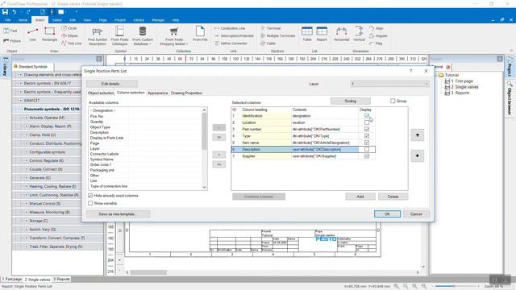Select the Angular dimension tool
This screenshot has width=516, height=290.
click(378, 35)
